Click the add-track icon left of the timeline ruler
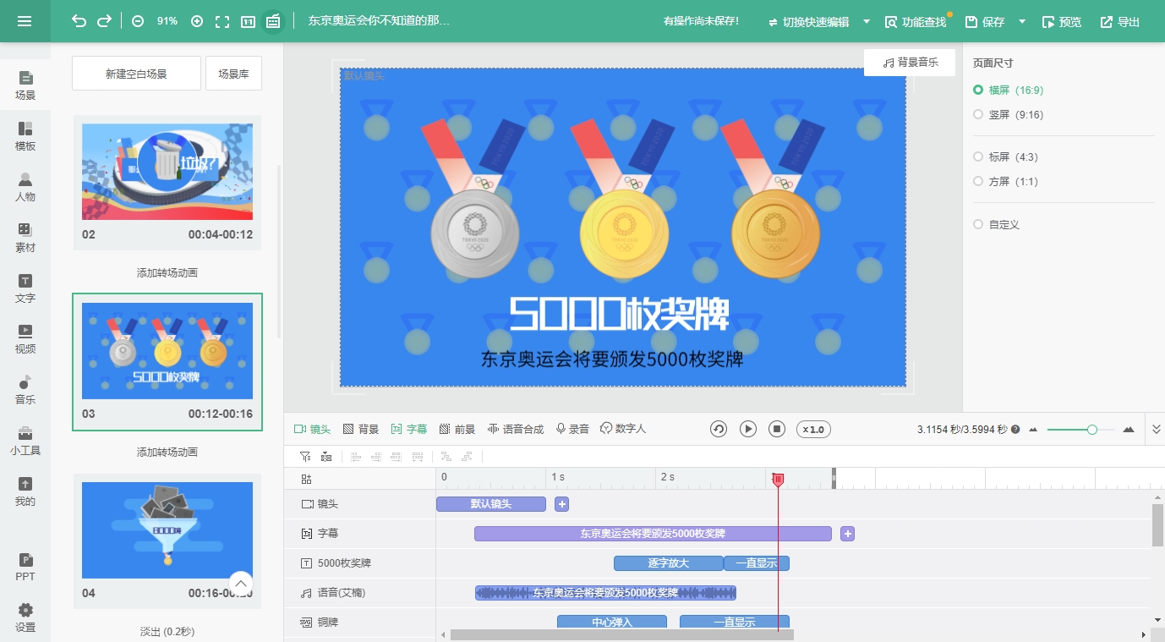 point(306,479)
